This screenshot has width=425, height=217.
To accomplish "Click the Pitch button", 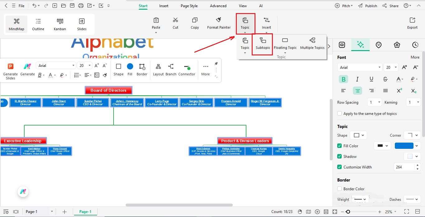I will [x=344, y=6].
